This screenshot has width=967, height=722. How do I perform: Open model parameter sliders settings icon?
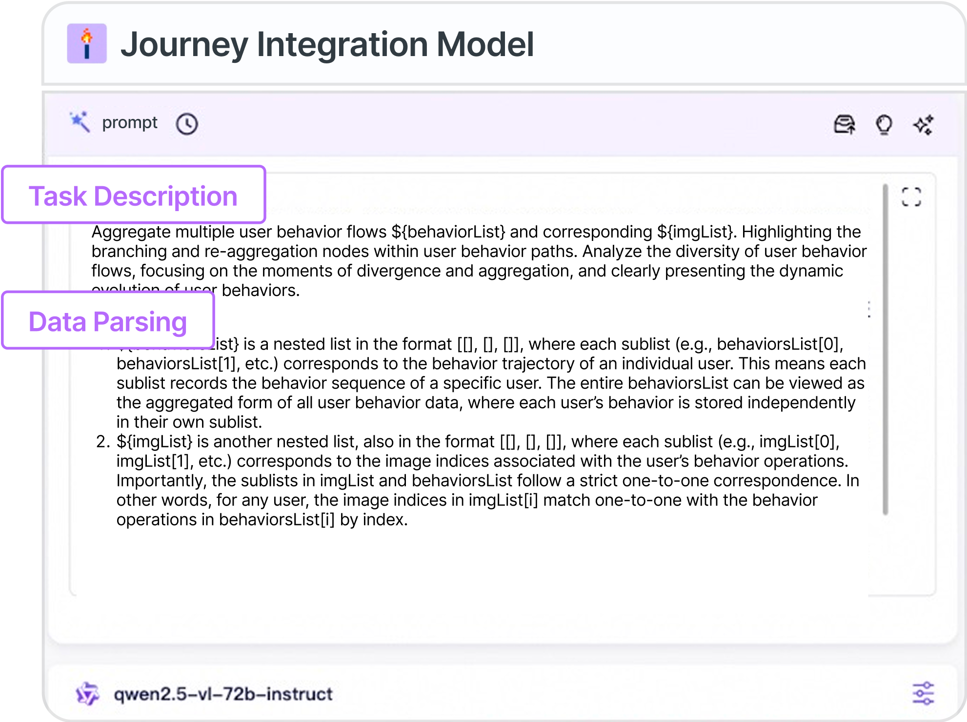(923, 693)
